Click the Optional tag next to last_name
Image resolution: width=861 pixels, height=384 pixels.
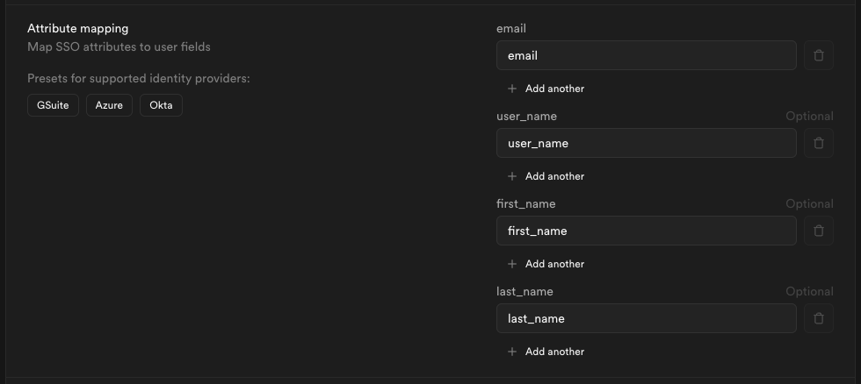pyautogui.click(x=808, y=291)
